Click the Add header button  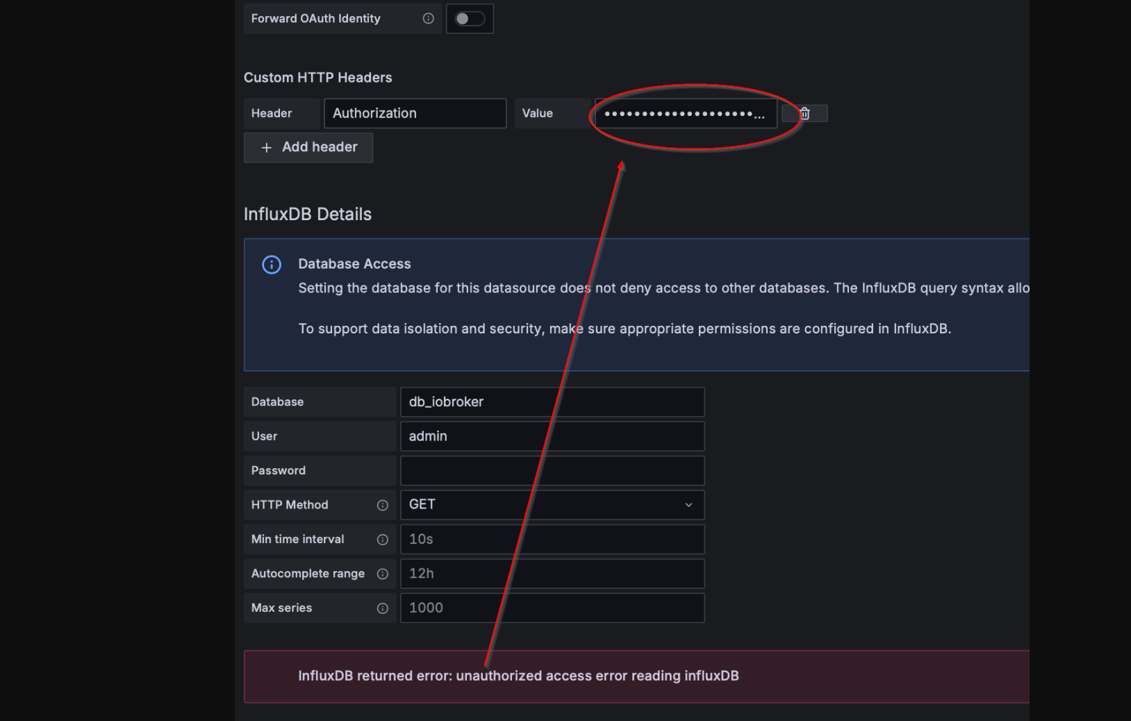(308, 147)
